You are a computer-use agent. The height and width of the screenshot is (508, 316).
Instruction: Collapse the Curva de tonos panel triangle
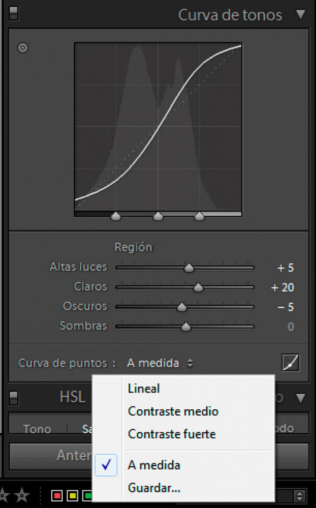(301, 14)
